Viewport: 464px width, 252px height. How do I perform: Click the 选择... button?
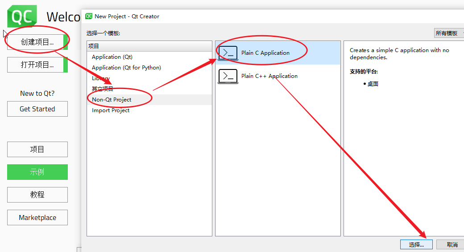coord(416,244)
